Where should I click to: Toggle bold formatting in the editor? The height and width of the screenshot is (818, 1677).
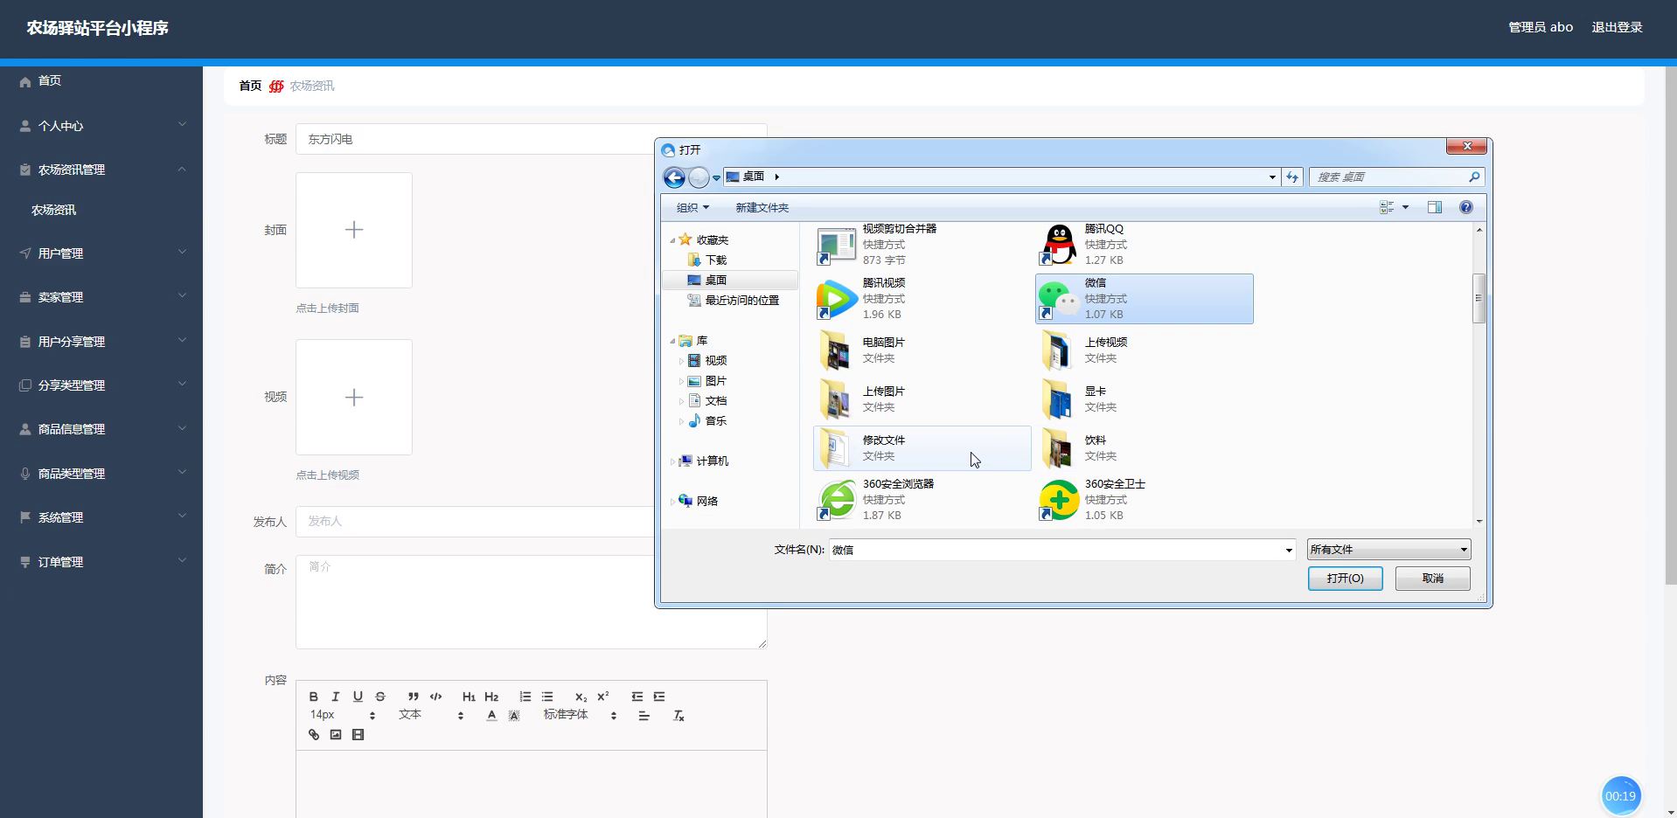coord(313,697)
